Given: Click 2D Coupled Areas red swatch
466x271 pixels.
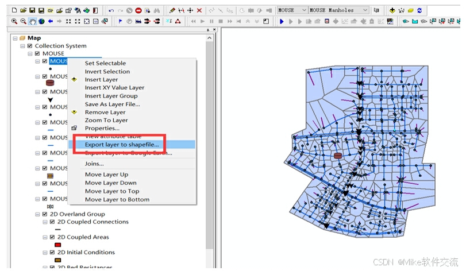Looking at the screenshot, I should coord(58,245).
